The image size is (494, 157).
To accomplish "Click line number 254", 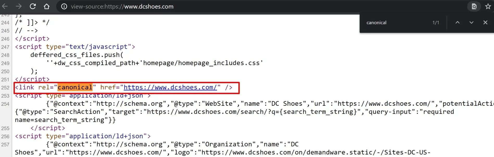I will (x=5, y=104).
